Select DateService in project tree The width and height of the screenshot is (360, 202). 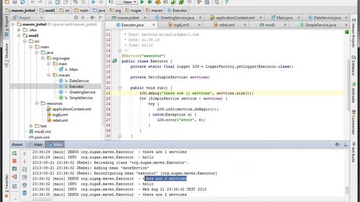point(79,81)
